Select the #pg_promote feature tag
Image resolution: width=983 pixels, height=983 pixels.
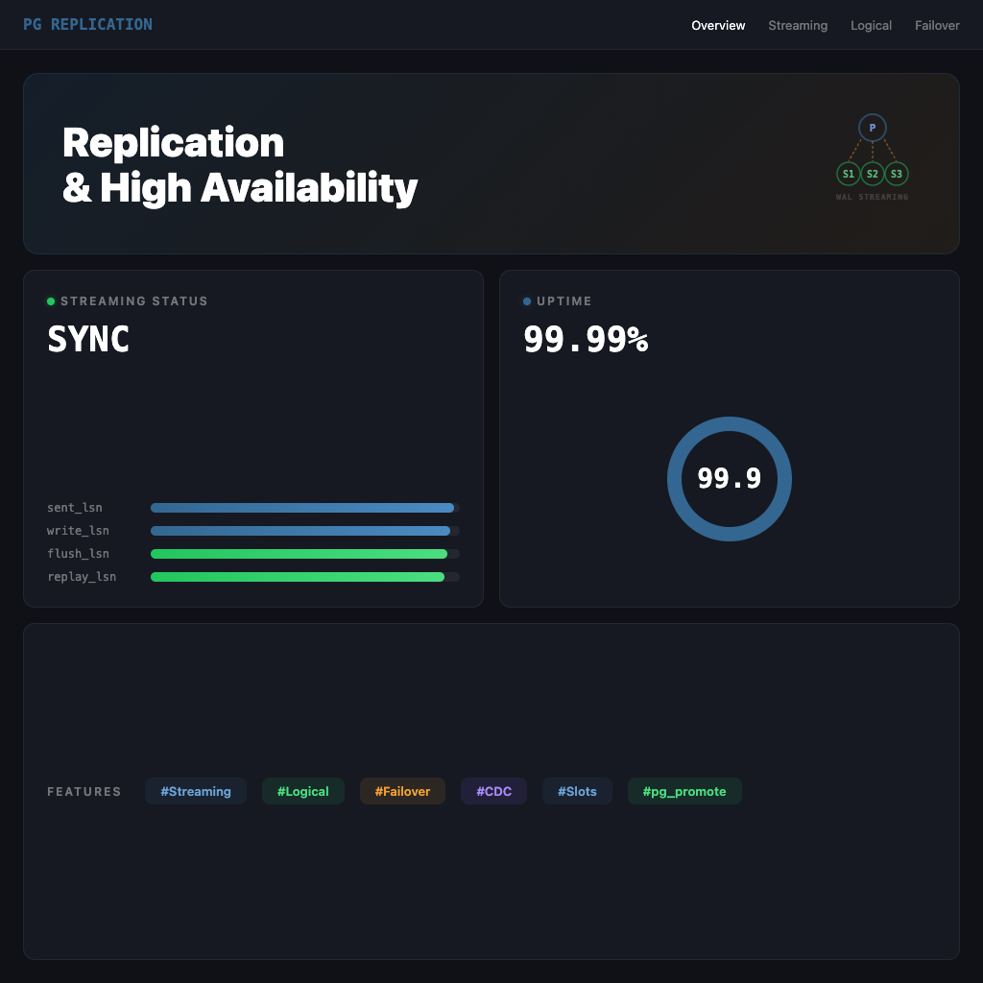pyautogui.click(x=683, y=791)
